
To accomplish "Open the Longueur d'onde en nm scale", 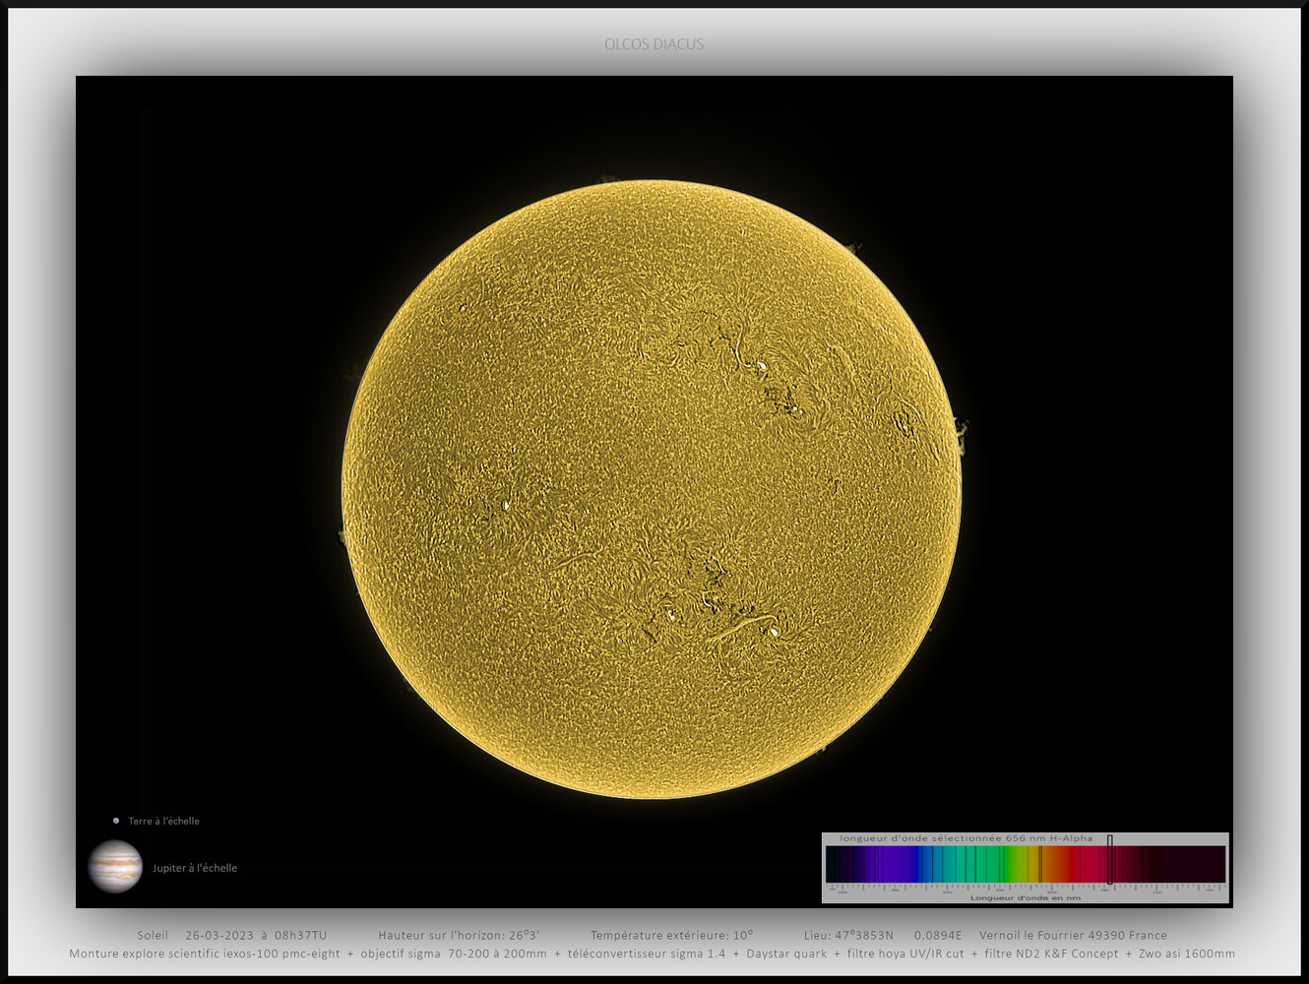I will (x=1026, y=897).
